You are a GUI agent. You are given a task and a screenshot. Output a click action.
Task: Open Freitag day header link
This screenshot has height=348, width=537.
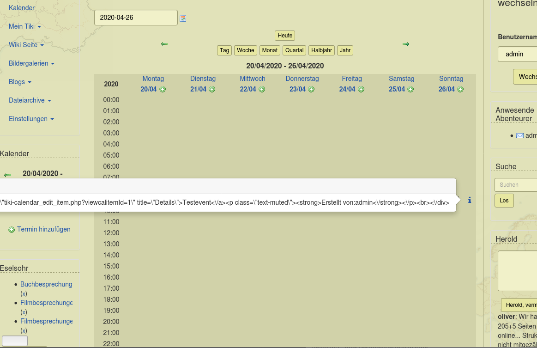(352, 79)
